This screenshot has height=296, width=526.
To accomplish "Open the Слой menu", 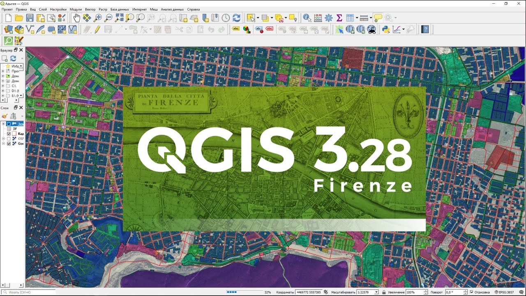I will point(43,9).
